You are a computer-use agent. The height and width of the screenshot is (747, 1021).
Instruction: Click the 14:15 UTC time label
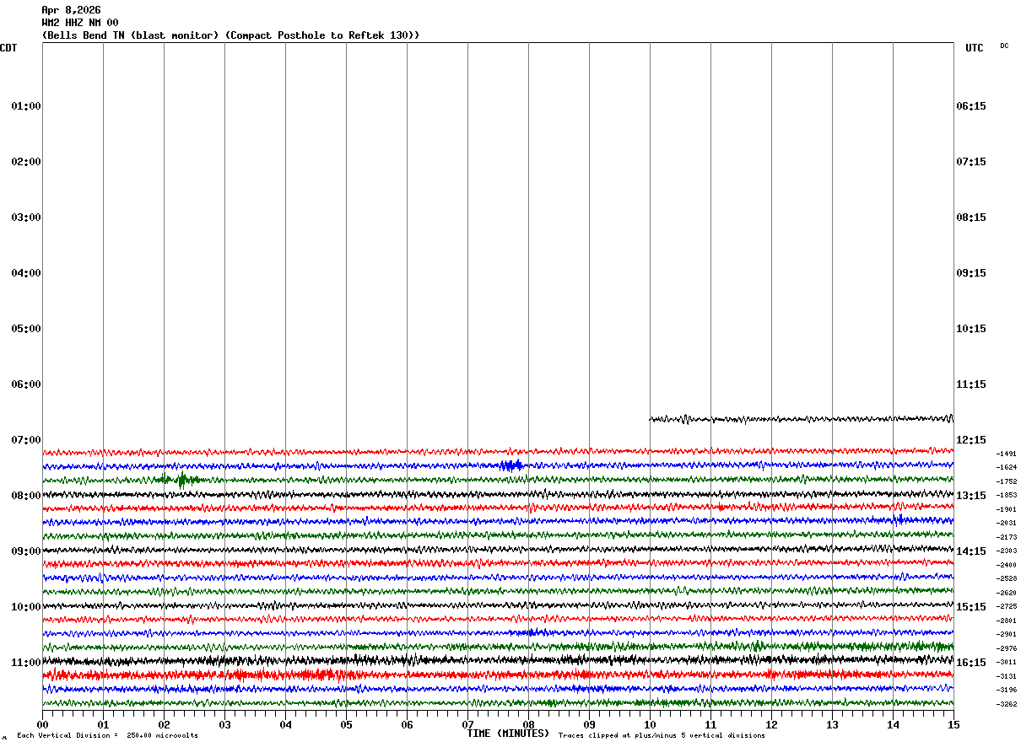tap(971, 551)
